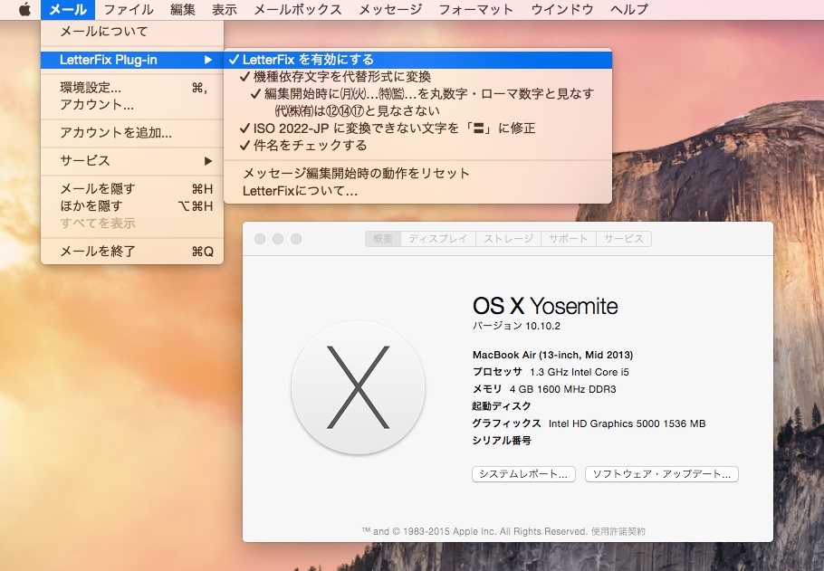Image resolution: width=824 pixels, height=571 pixels.
Task: Select メールを隠す
Action: [x=132, y=188]
